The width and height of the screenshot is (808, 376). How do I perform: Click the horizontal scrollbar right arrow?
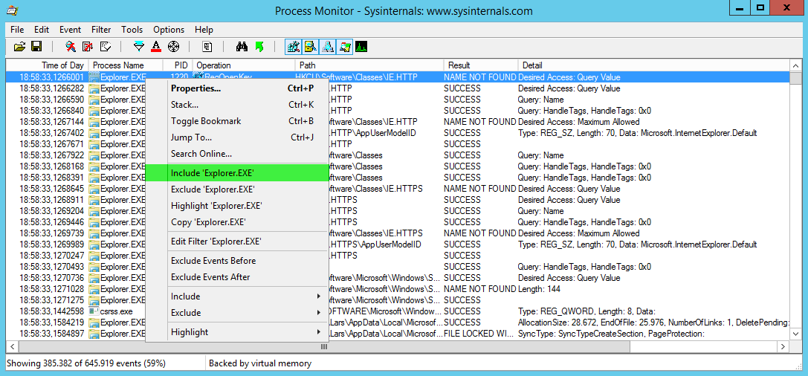coord(783,346)
